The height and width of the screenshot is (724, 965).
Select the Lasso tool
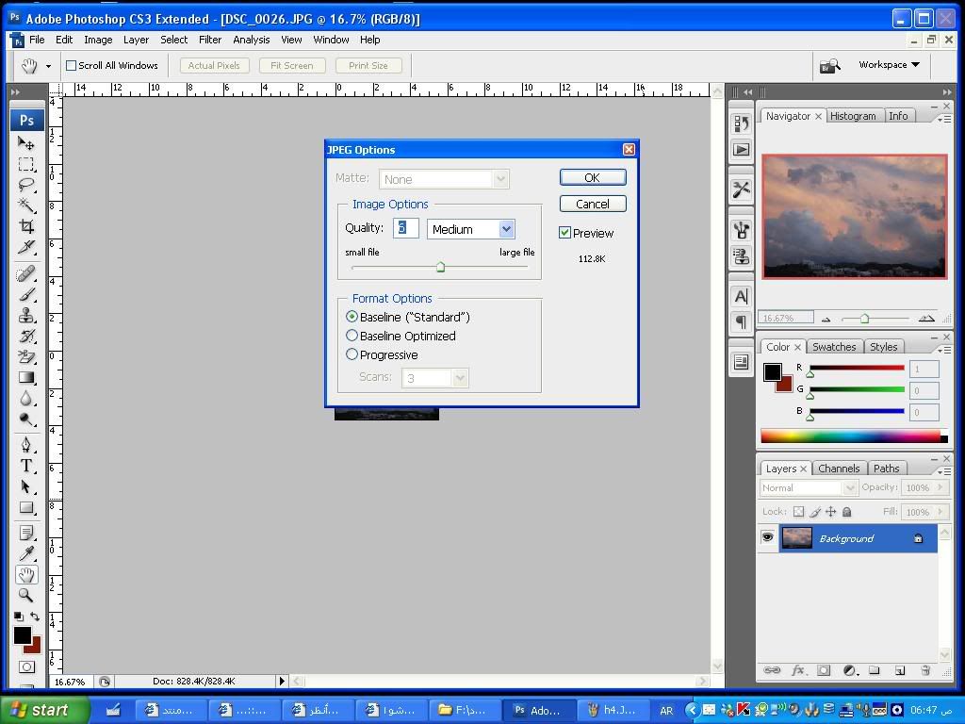click(x=26, y=185)
